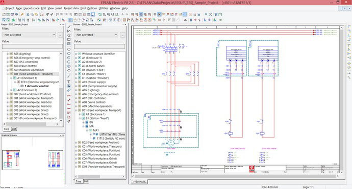Click the Devices tree horizontal scrollbar thumb
Viewport: 352px width, 189px height.
pos(89,176)
